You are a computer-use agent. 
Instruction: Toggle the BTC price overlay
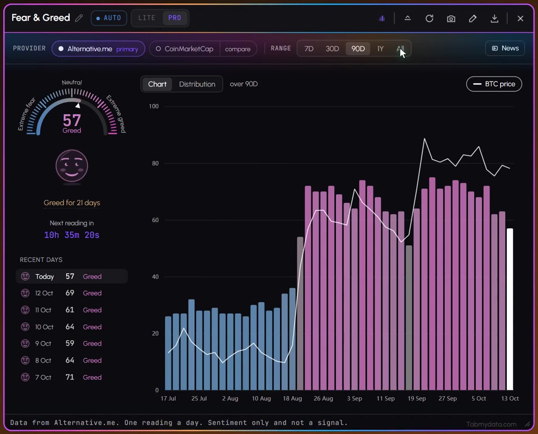494,84
